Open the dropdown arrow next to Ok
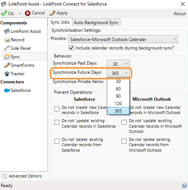 coord(20,13)
